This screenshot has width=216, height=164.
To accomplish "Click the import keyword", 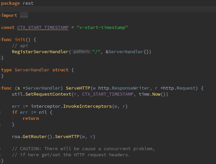I will tap(9, 15).
